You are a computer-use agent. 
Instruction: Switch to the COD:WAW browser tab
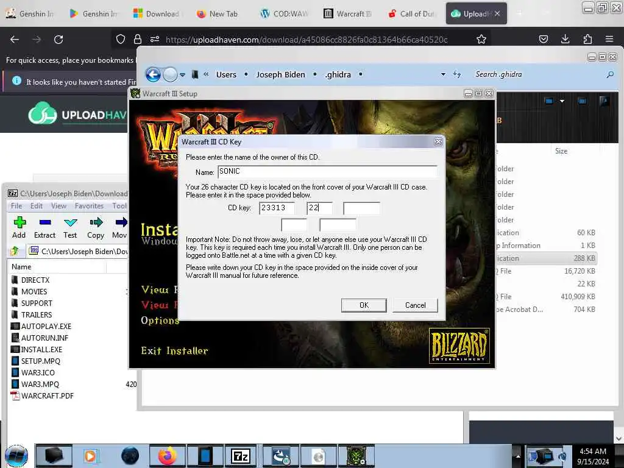click(x=284, y=13)
